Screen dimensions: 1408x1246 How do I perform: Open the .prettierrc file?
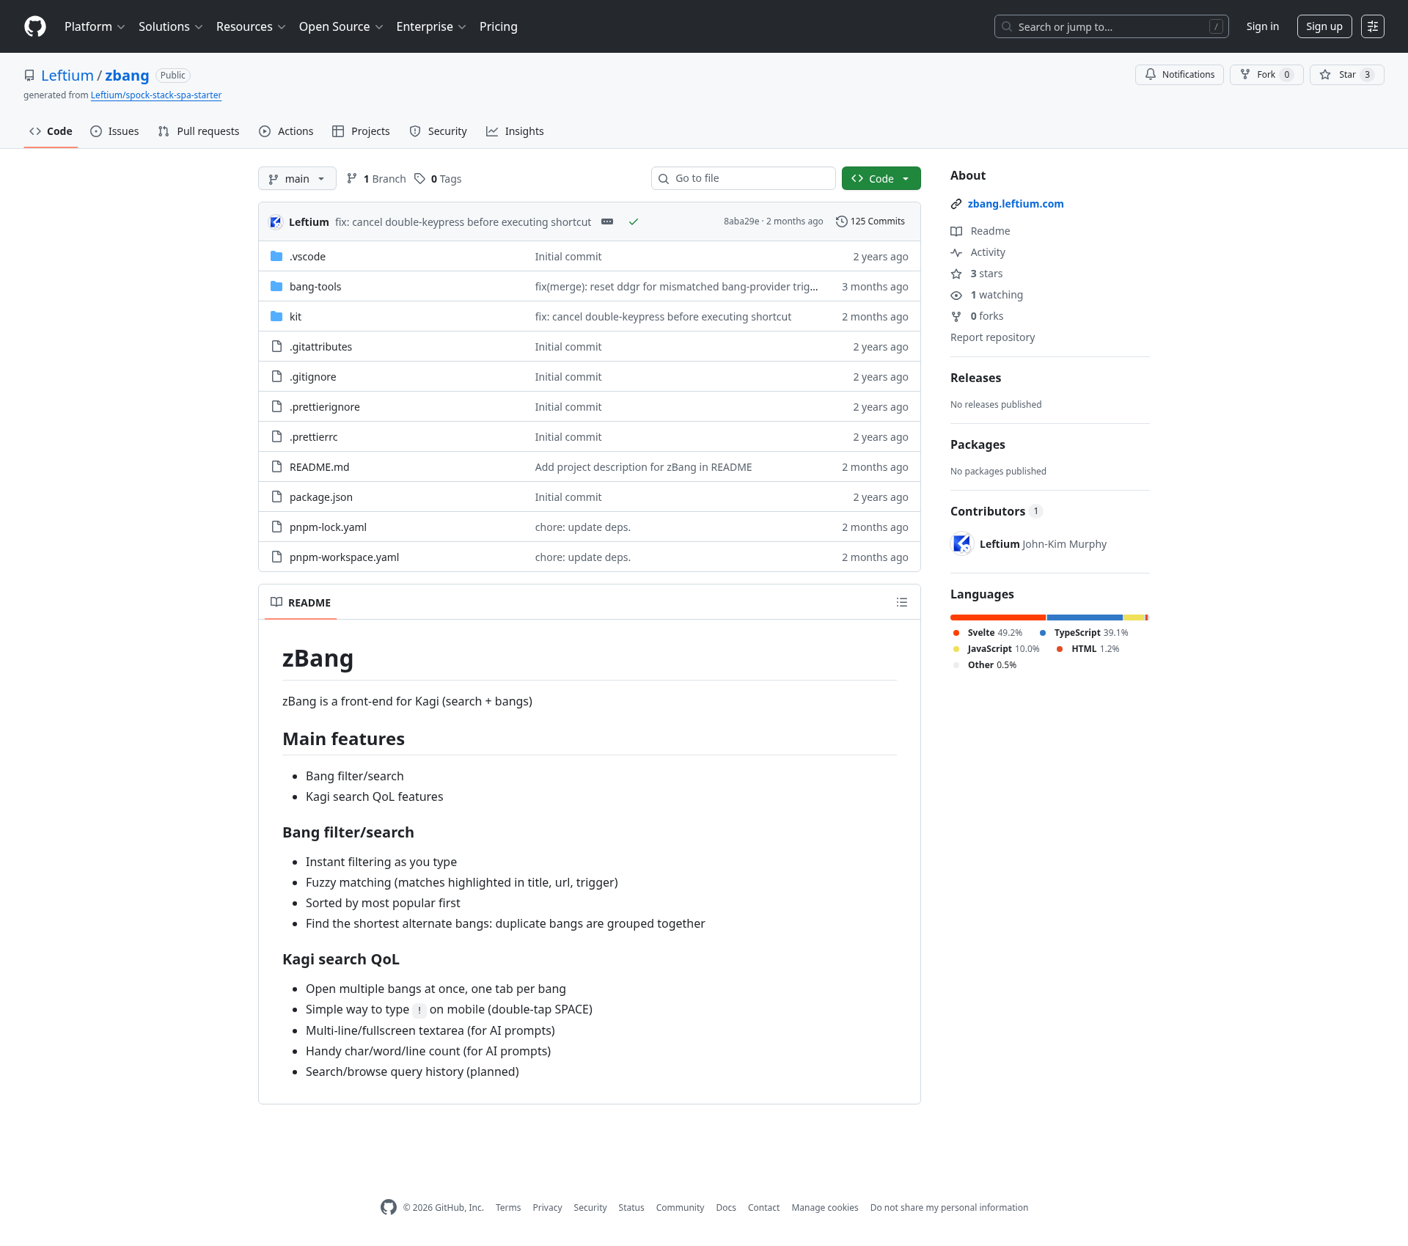point(314,437)
